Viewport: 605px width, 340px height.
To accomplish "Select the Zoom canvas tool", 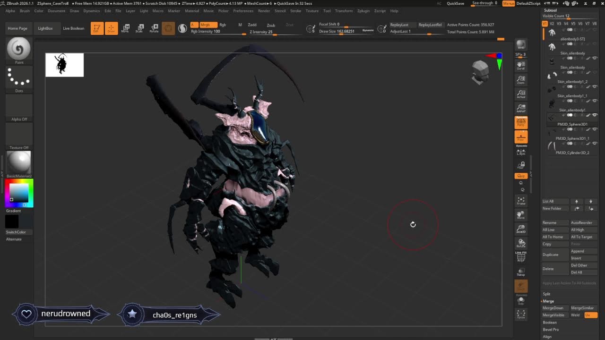I will click(521, 79).
